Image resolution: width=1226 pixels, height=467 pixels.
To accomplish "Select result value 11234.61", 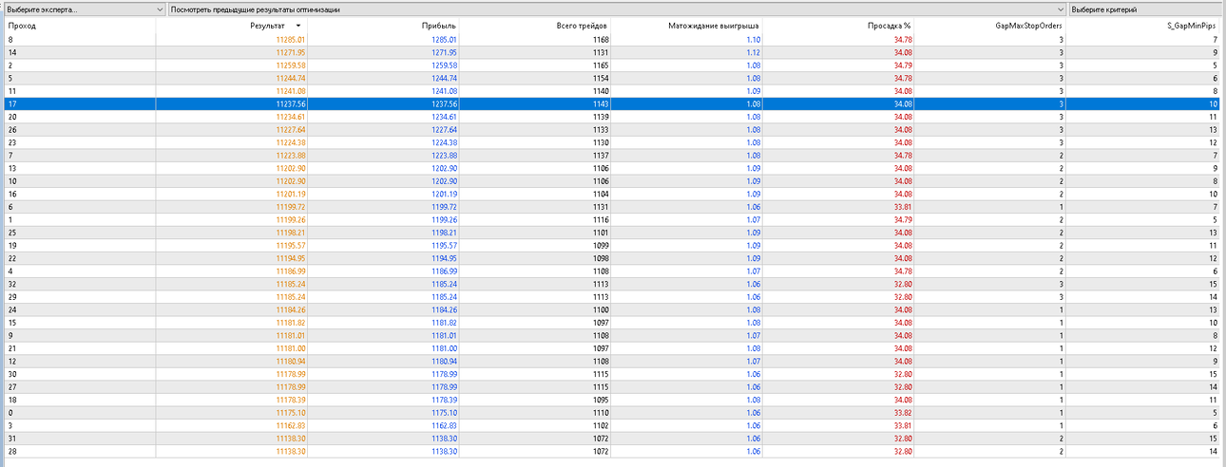I will 290,116.
